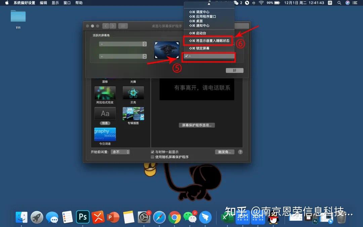Open Spotlight search from the menu bar

point(339,3)
